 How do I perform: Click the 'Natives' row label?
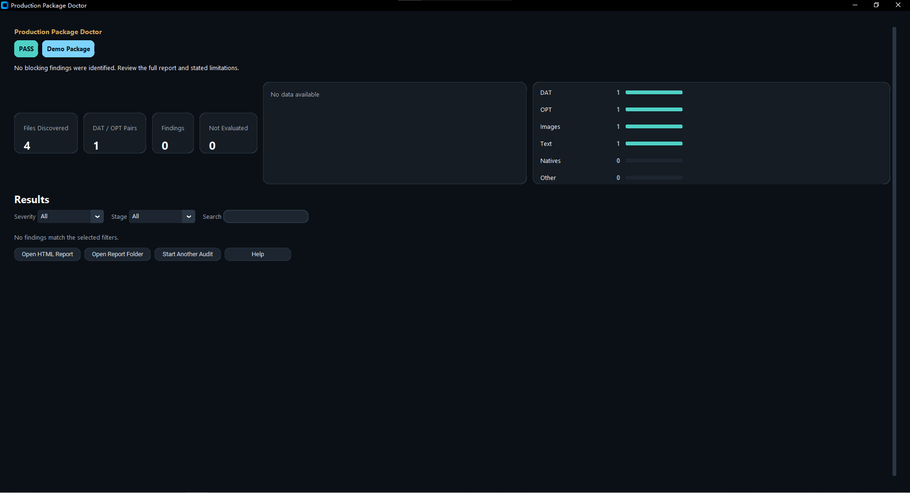550,161
